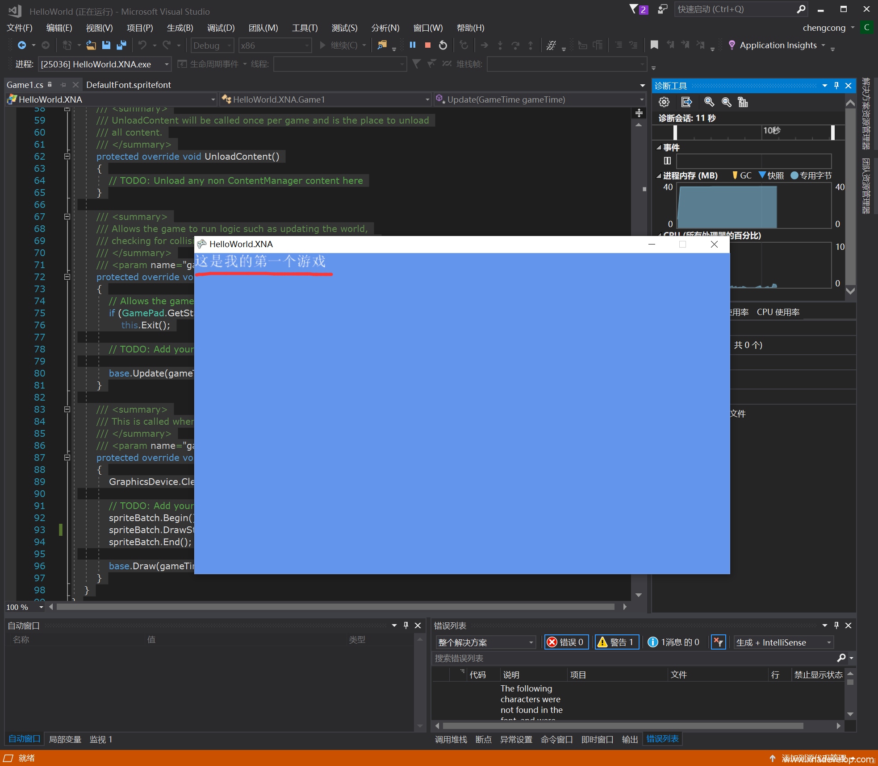
Task: Zoom out on the diagnostics timeline
Action: click(x=726, y=102)
